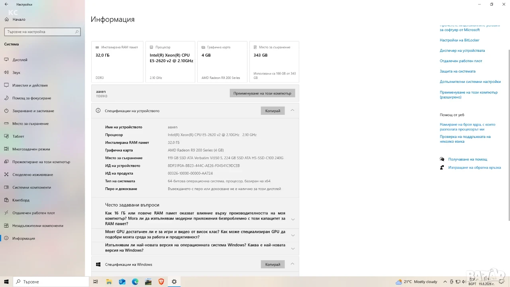Collapse the Спецификации на устройството section
The width and height of the screenshot is (510, 287).
pyautogui.click(x=292, y=110)
